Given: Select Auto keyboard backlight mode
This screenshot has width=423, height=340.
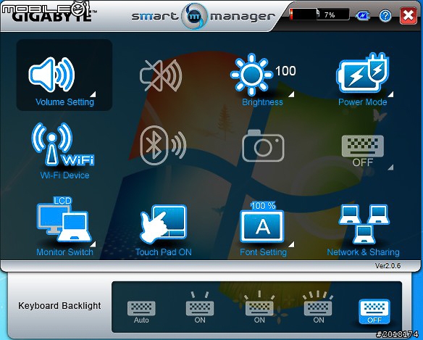Looking at the screenshot, I should [x=141, y=312].
